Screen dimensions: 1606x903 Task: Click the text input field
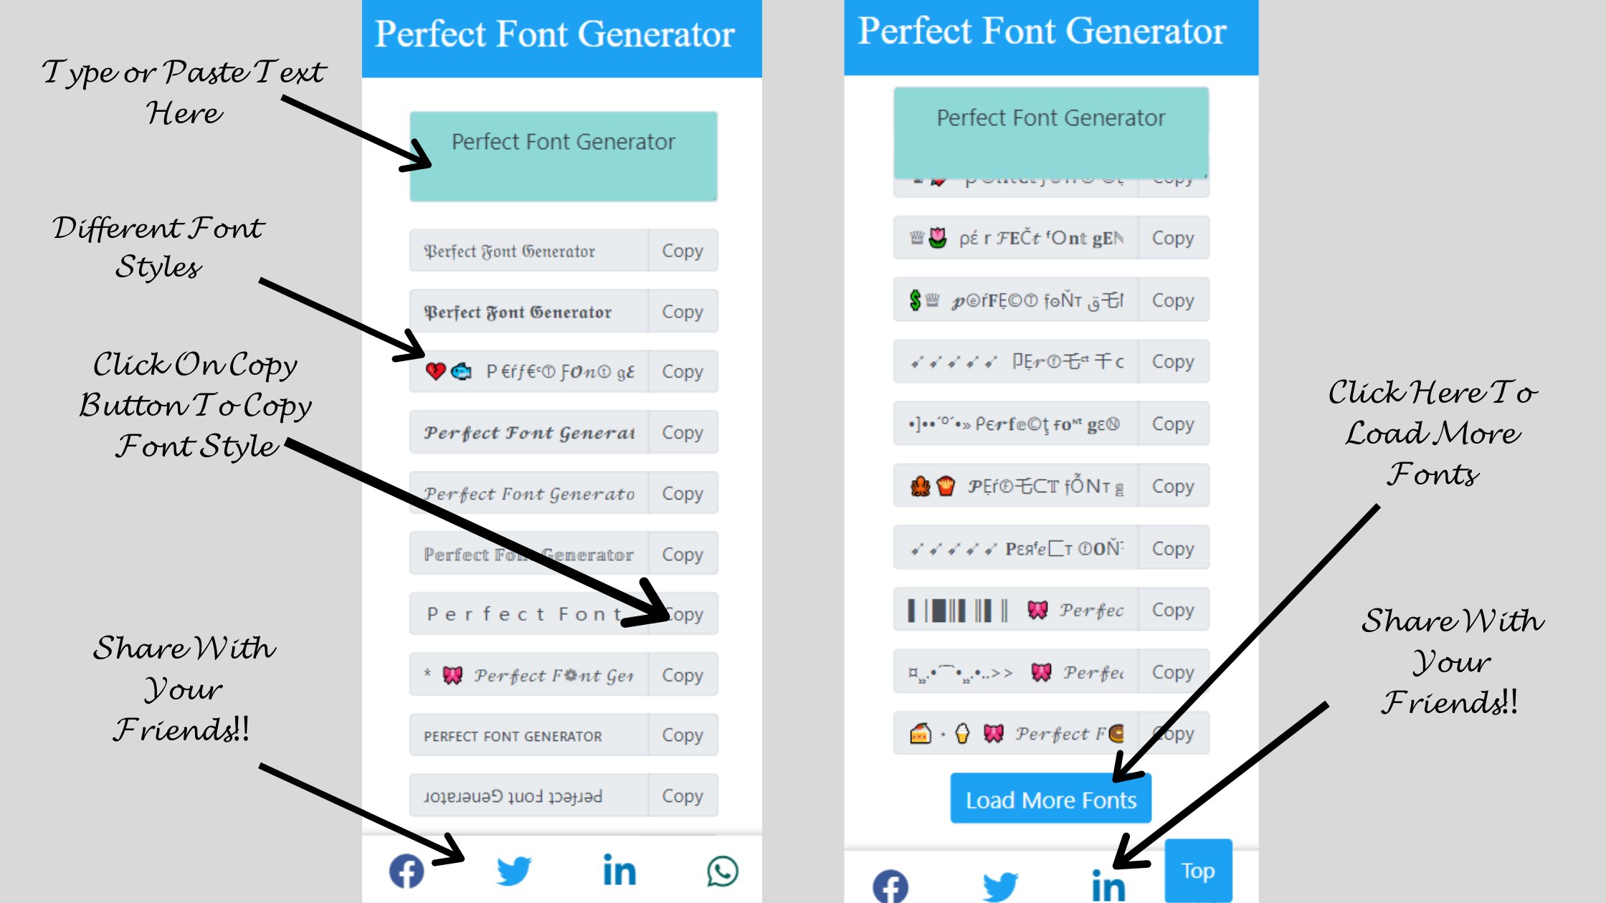(564, 156)
